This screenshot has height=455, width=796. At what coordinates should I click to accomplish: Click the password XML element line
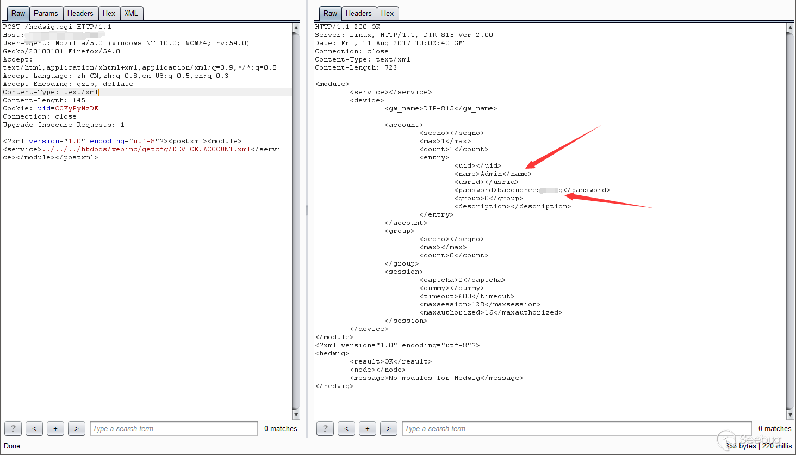pyautogui.click(x=532, y=190)
